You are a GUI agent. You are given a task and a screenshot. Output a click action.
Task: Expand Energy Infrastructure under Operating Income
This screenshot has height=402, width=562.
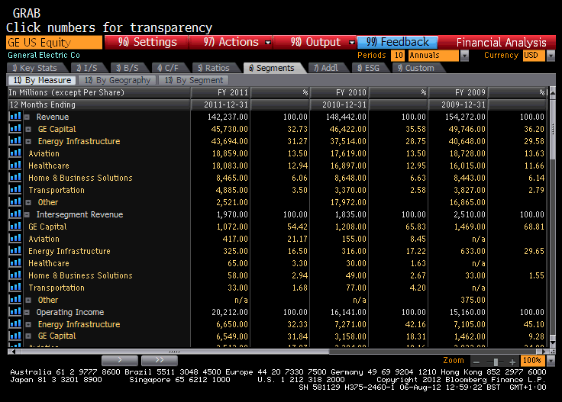coord(28,325)
